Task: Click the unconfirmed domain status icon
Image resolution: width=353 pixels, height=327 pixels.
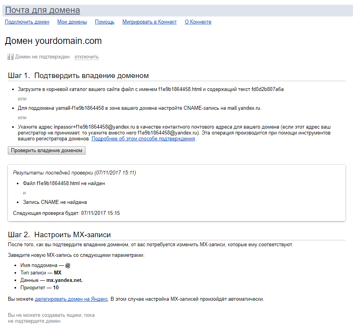Action: pyautogui.click(x=10, y=57)
